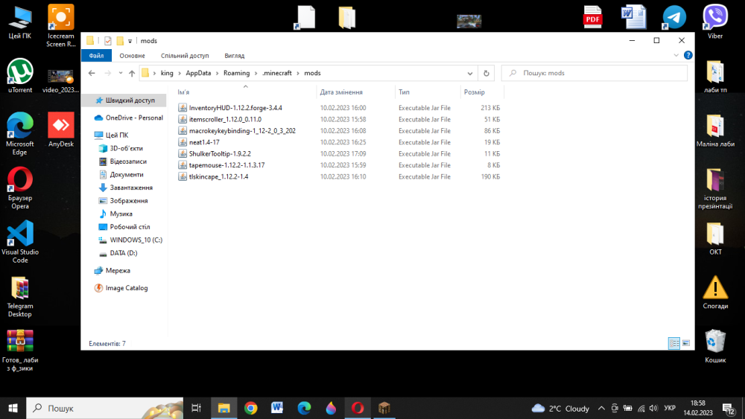Open the Спільний доступ ribbon tab
Image resolution: width=745 pixels, height=419 pixels.
tap(185, 56)
